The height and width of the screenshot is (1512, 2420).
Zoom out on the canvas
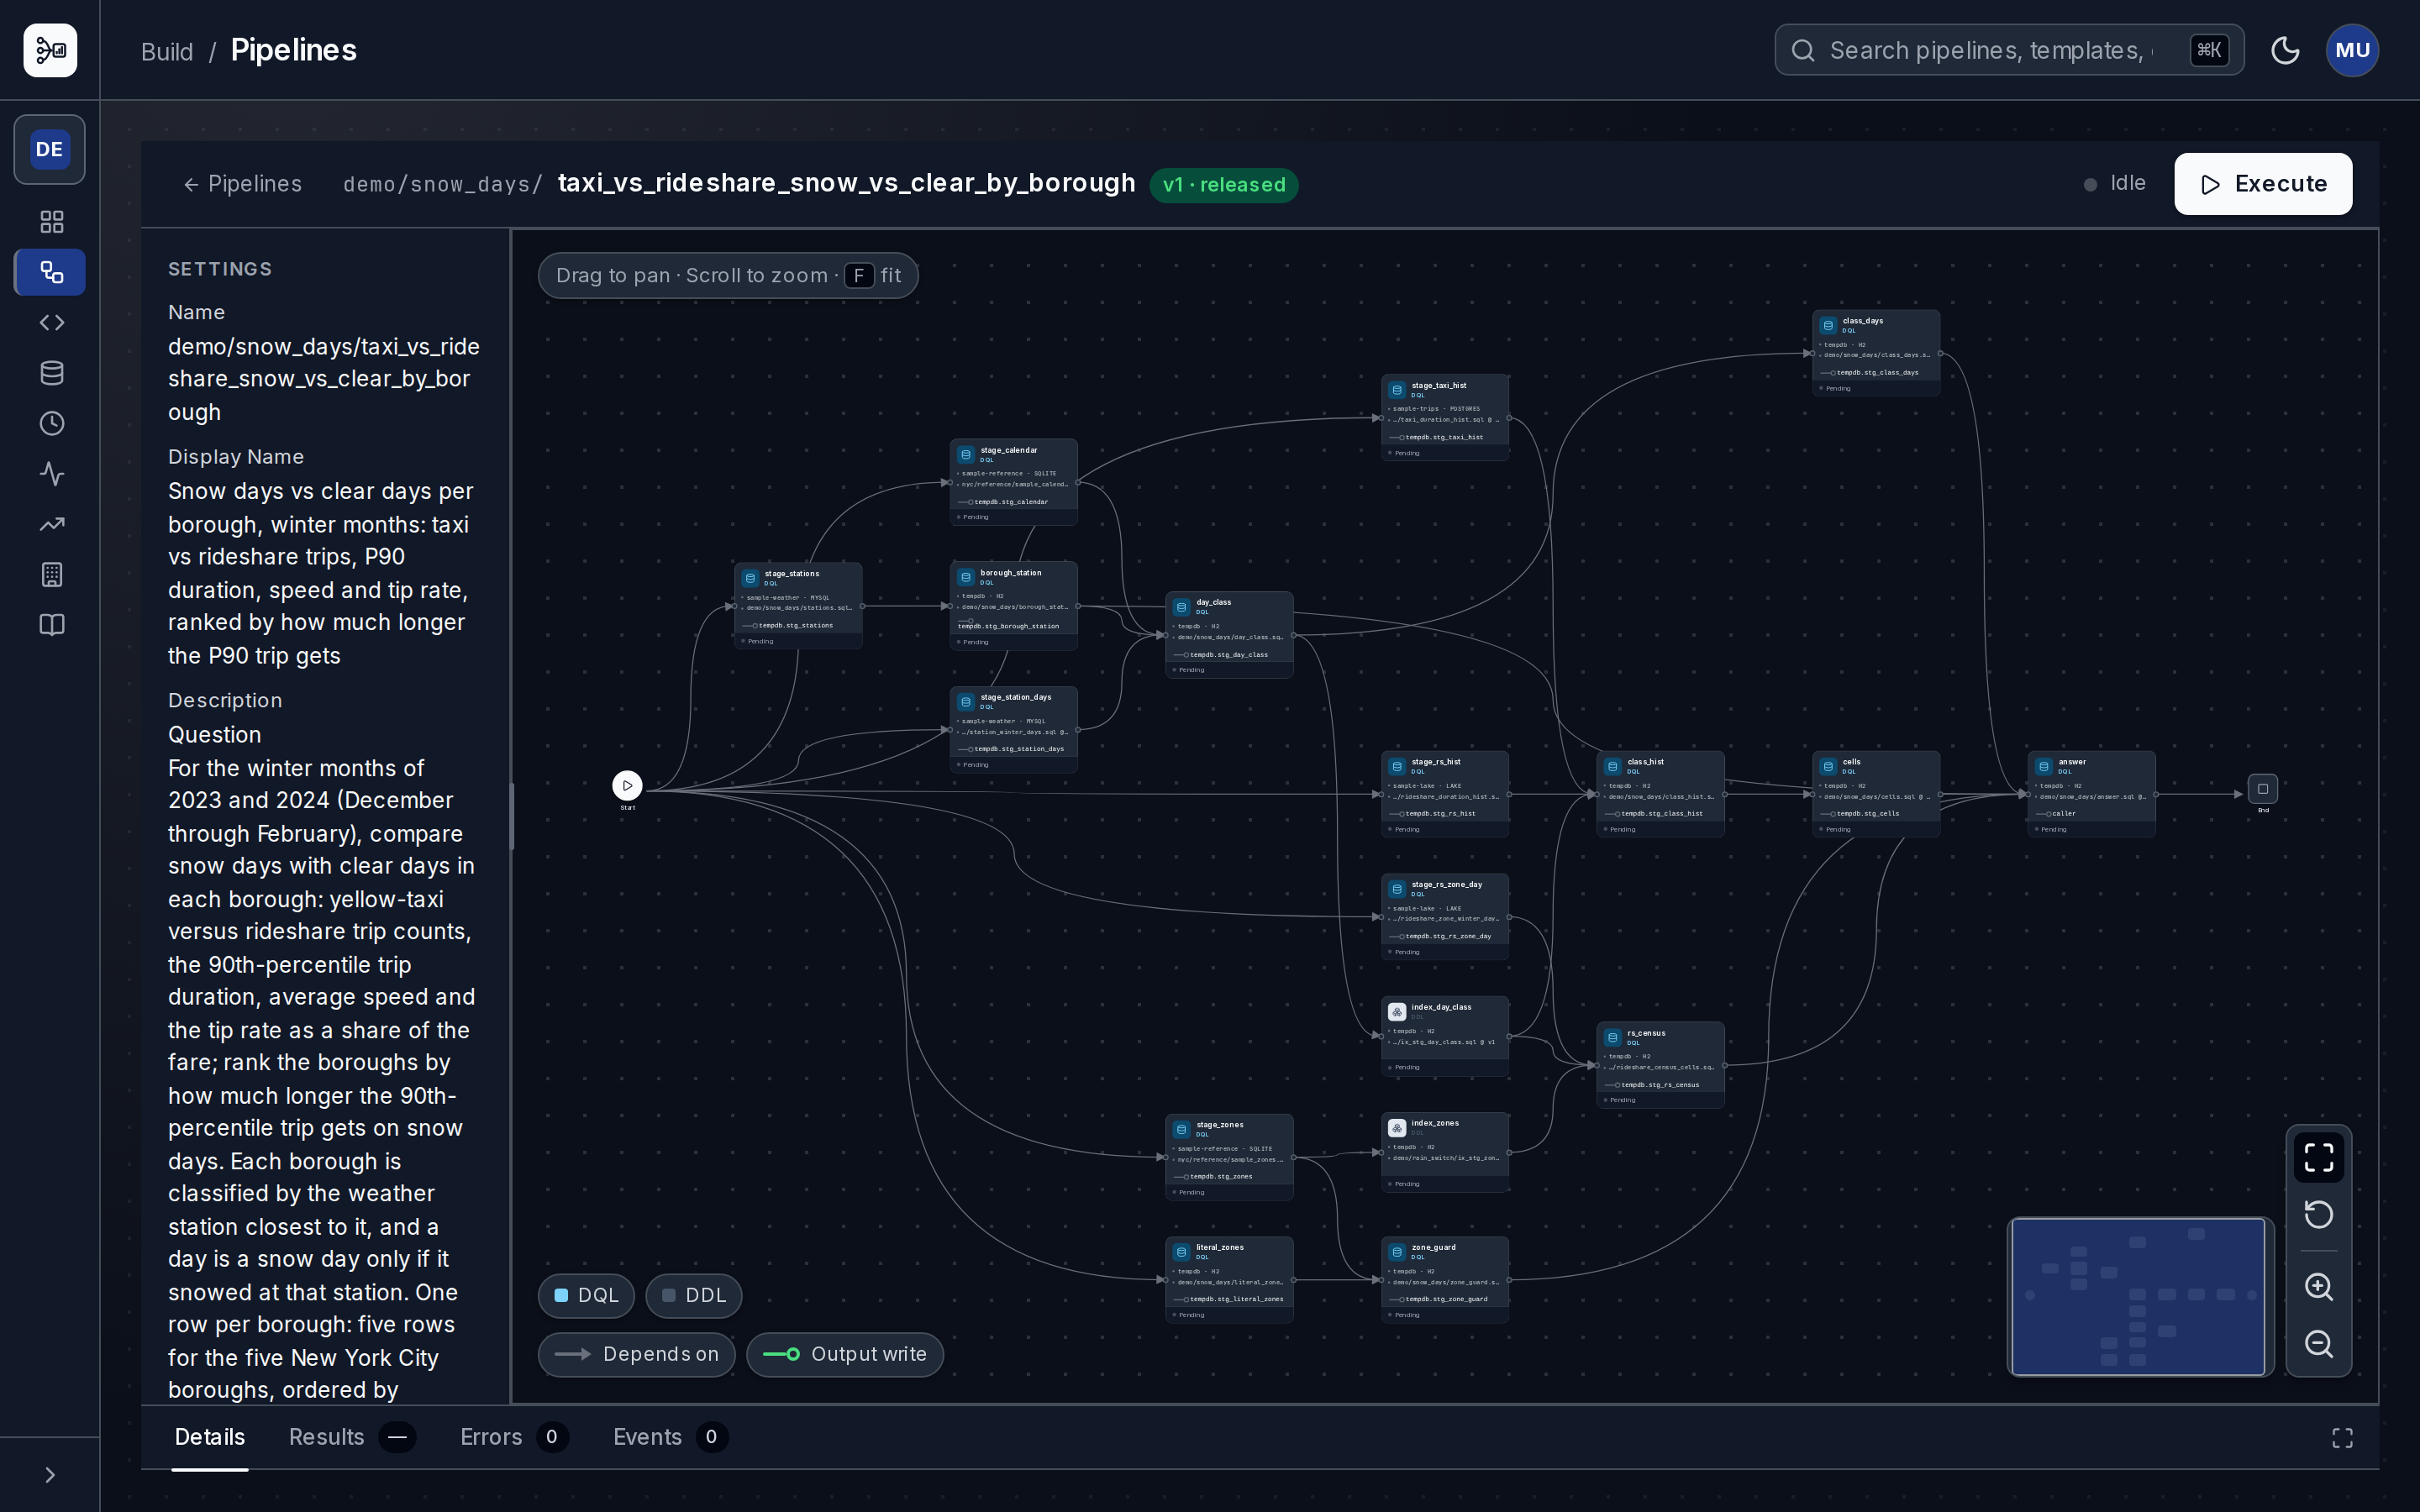coord(2318,1343)
